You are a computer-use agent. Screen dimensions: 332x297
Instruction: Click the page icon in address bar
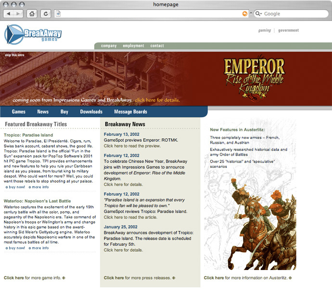(58, 14)
